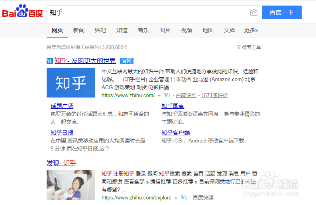The width and height of the screenshot is (316, 205).
Task: Switch to the 地图 tab
Action: [208, 30]
